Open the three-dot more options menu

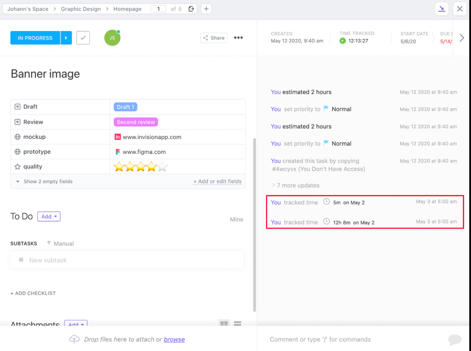click(238, 38)
